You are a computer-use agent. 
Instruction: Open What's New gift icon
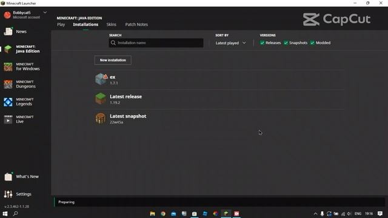pos(8,176)
